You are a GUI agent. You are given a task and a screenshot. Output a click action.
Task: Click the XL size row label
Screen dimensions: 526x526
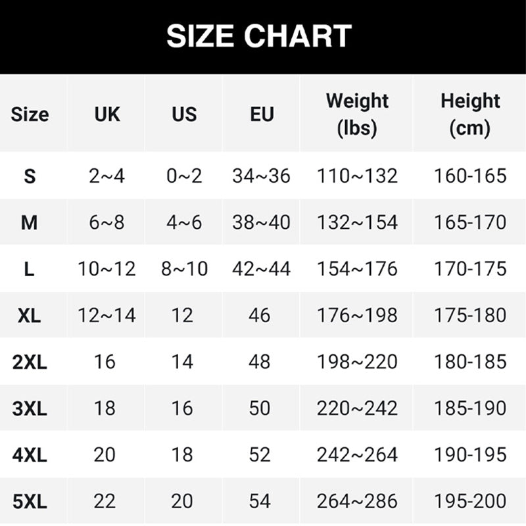click(30, 316)
